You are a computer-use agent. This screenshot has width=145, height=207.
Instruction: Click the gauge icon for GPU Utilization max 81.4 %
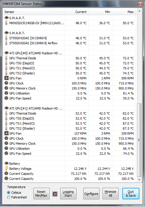(x=6, y=93)
